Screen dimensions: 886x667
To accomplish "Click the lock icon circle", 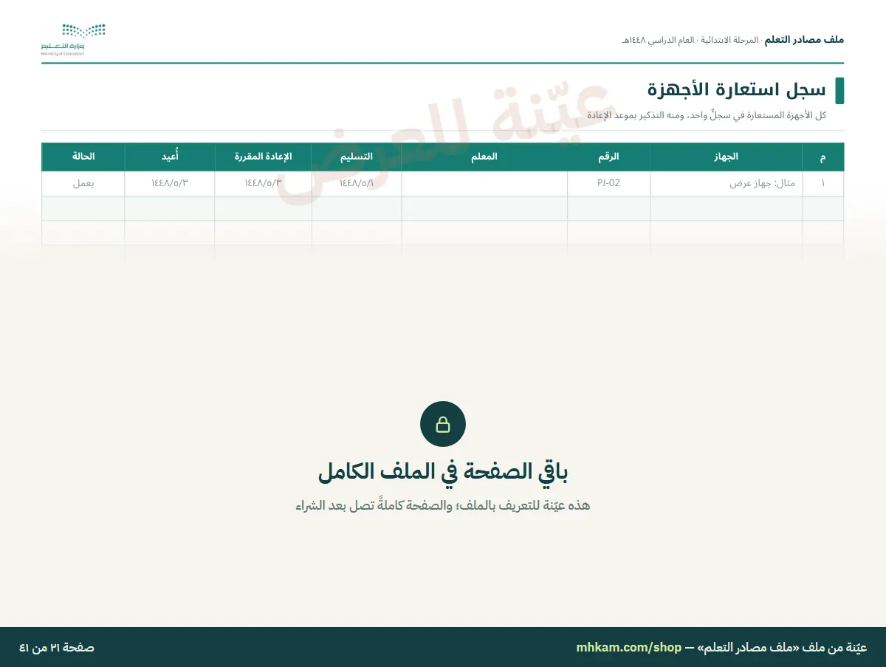I will click(443, 425).
